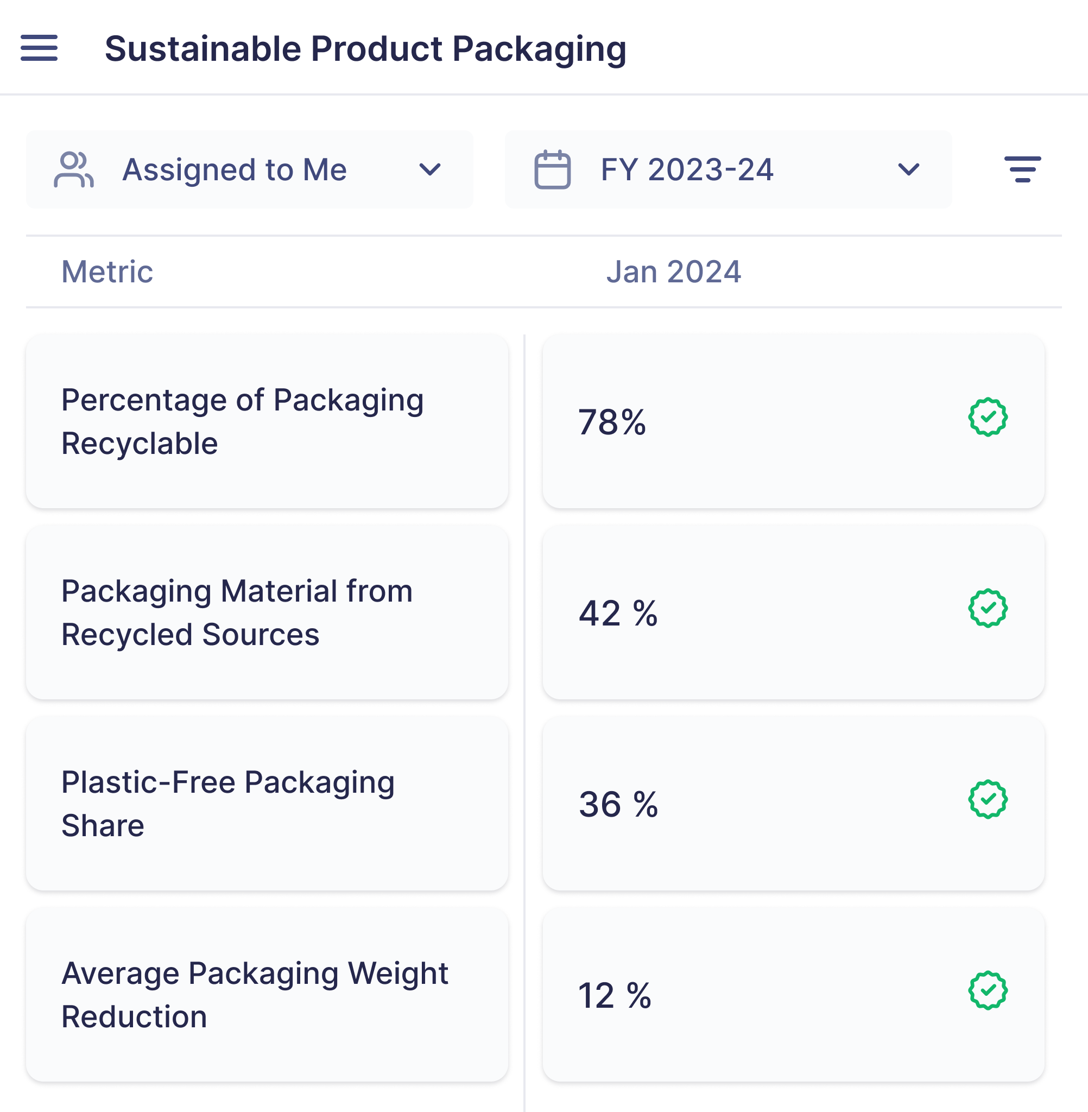Click the Metric column header

107,271
